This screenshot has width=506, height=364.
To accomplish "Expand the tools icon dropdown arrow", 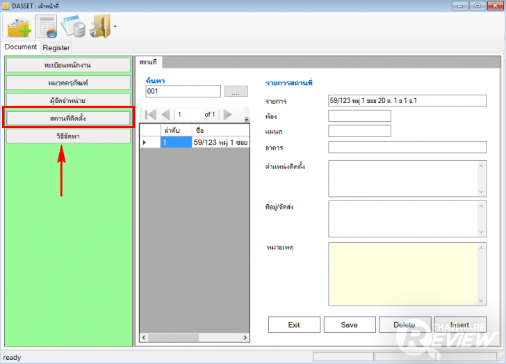I will (115, 26).
